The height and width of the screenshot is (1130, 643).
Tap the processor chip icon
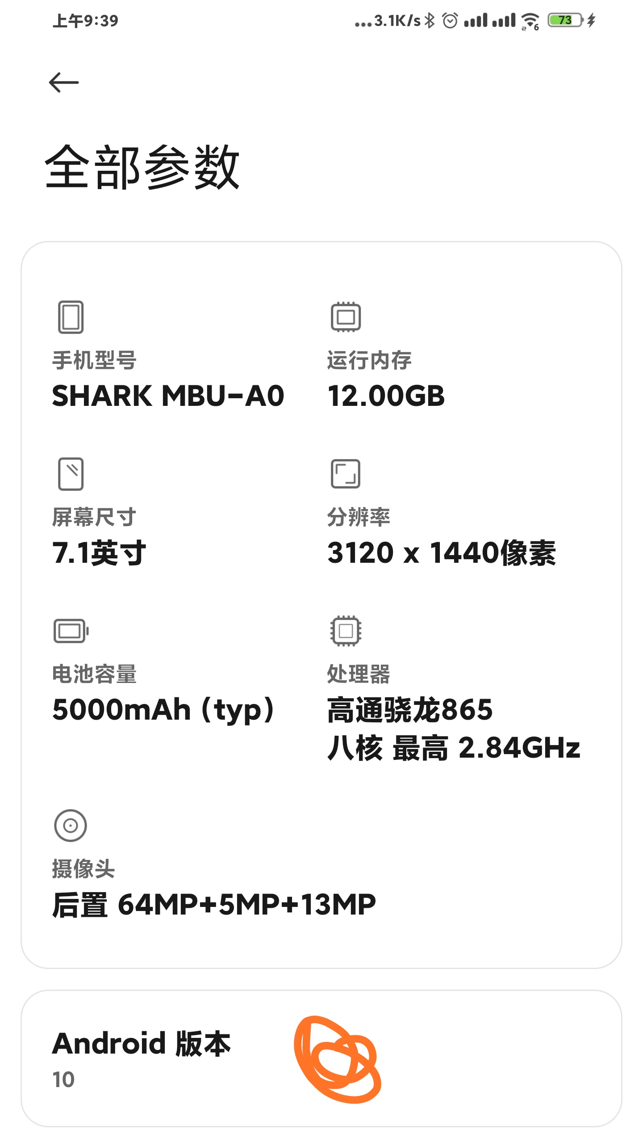(346, 631)
